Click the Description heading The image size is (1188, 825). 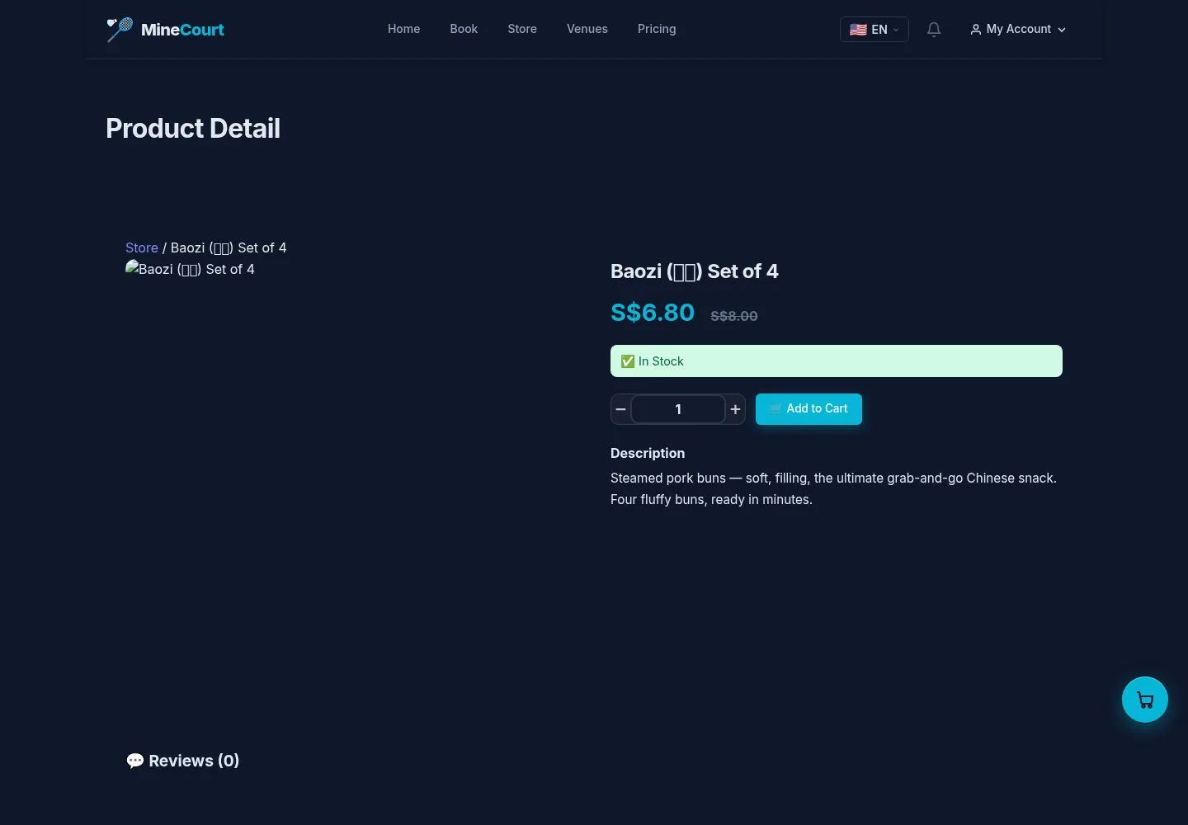pyautogui.click(x=648, y=453)
